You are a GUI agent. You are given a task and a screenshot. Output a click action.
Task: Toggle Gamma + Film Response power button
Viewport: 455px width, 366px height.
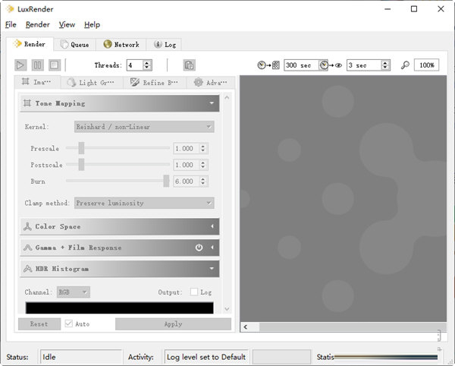tap(199, 248)
